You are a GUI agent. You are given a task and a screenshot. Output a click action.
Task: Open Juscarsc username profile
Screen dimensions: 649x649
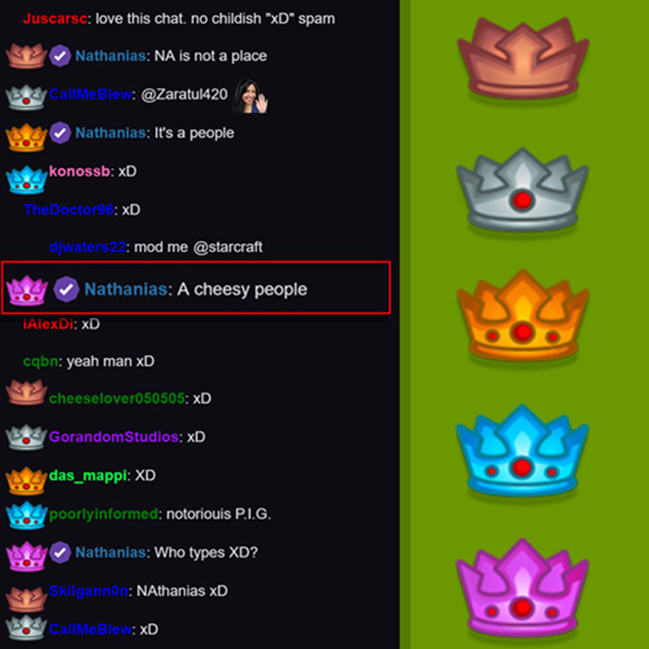[55, 19]
